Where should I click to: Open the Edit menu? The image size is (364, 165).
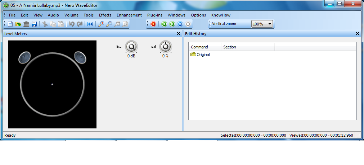[24, 15]
